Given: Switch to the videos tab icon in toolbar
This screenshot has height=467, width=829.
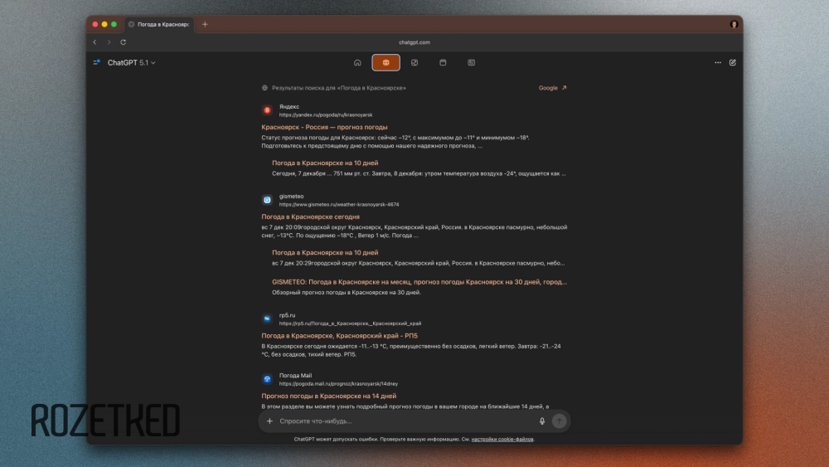Looking at the screenshot, I should 443,62.
